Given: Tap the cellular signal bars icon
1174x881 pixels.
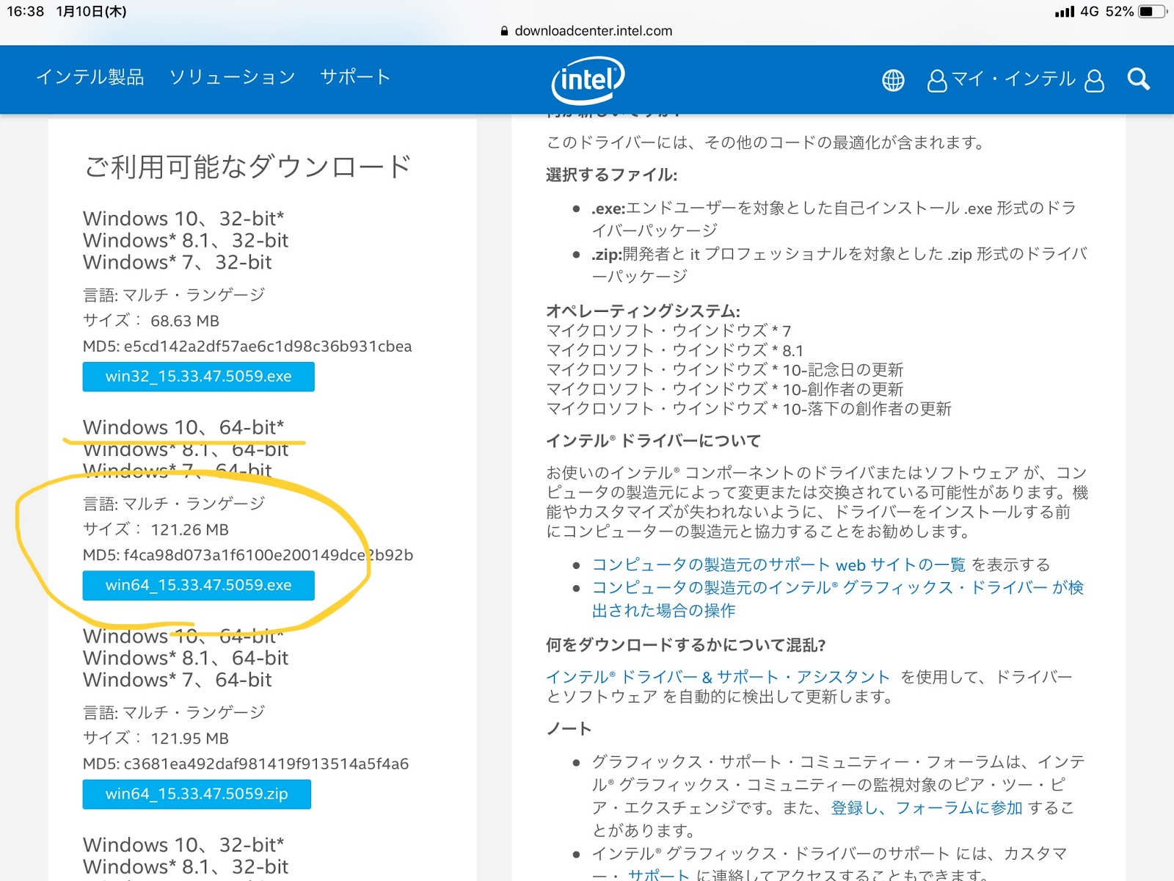Looking at the screenshot, I should point(1064,12).
